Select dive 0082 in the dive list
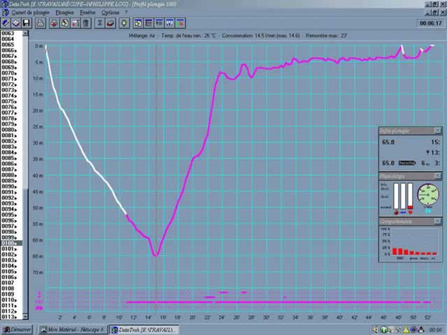This screenshot has width=447, height=335. (x=11, y=141)
